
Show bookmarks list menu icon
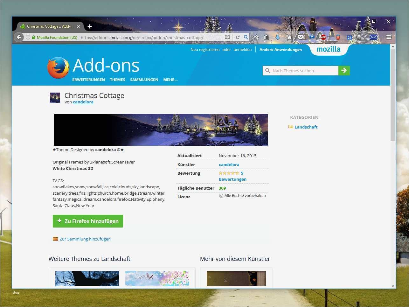pyautogui.click(x=267, y=37)
